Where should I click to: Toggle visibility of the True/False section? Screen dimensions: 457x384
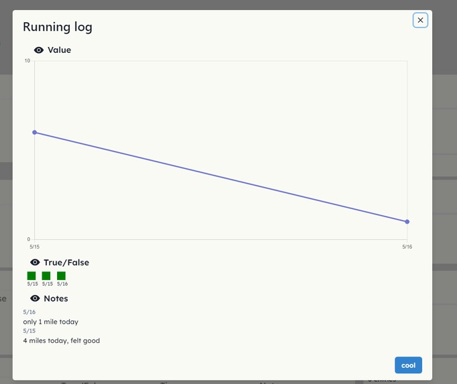pyautogui.click(x=35, y=262)
